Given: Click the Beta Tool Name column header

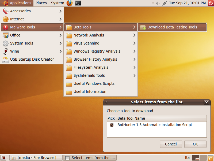Looking at the screenshot, I should [161, 118].
